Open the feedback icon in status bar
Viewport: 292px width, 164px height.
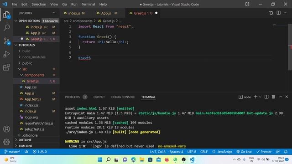click(278, 152)
